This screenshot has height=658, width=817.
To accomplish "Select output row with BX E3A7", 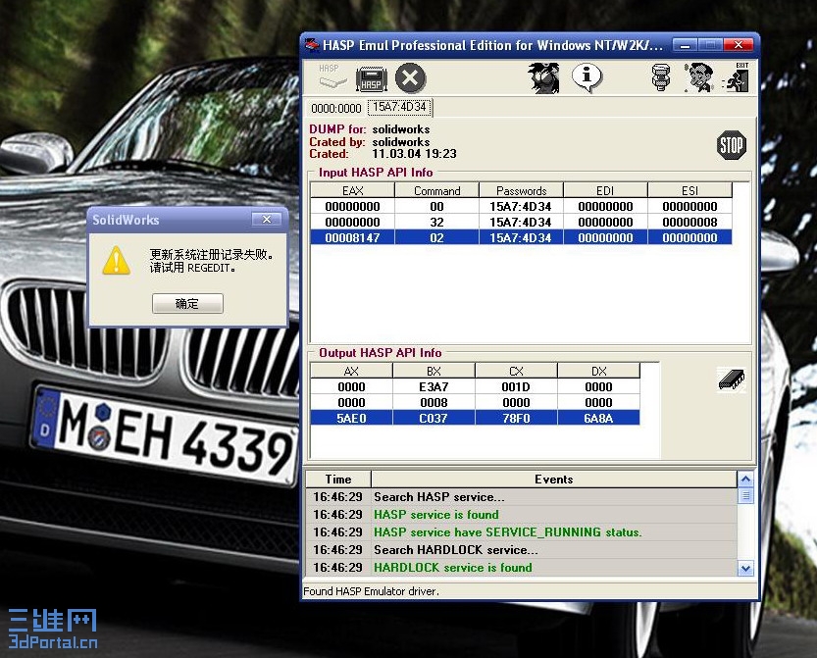I will (475, 386).
